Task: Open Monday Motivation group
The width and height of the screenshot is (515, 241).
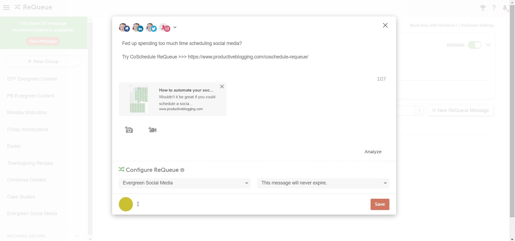Action: coord(27,113)
